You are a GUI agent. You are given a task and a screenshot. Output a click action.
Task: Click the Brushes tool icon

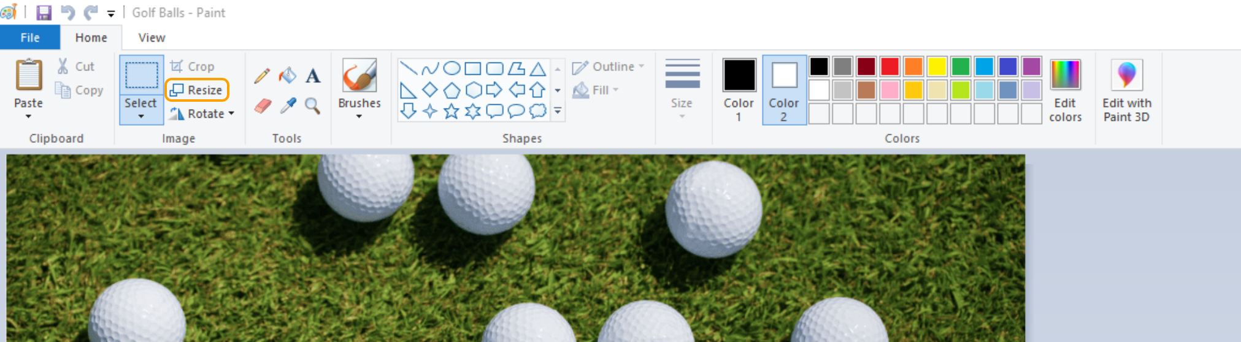(359, 75)
